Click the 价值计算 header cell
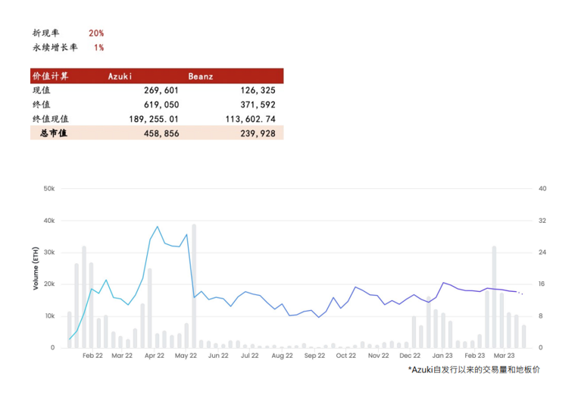This screenshot has height=414, width=578. click(51, 76)
